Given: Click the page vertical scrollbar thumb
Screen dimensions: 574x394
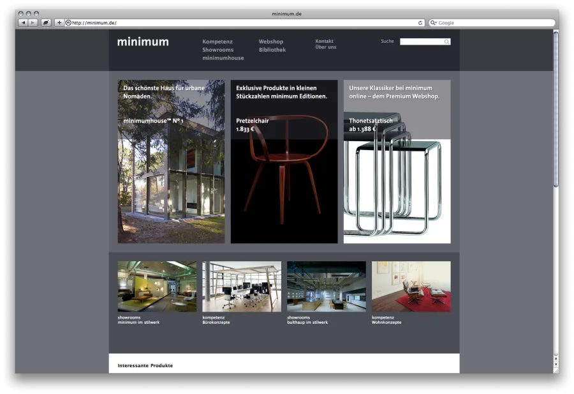Looking at the screenshot, I should [x=556, y=109].
